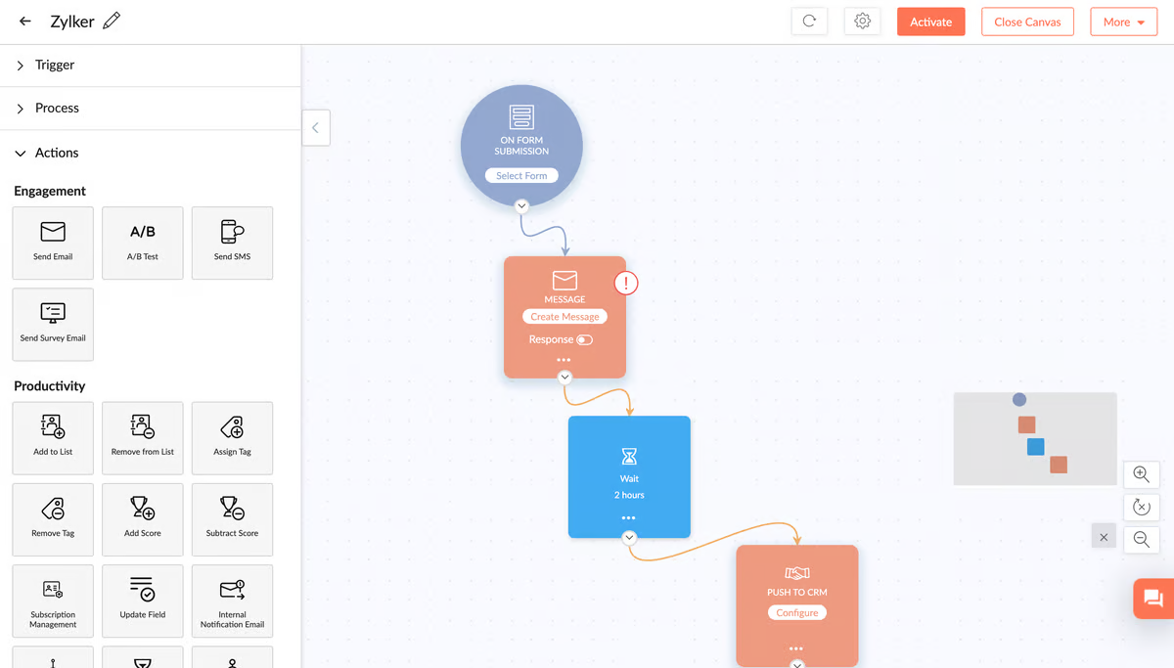1174x668 pixels.
Task: Choose the Add Score action
Action: pyautogui.click(x=143, y=518)
